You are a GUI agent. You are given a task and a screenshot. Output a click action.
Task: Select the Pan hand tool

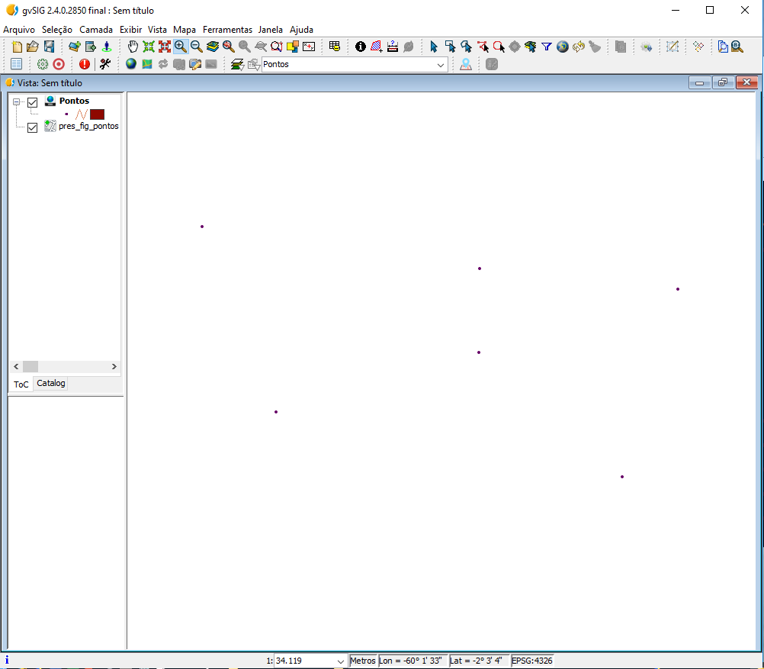pos(133,47)
